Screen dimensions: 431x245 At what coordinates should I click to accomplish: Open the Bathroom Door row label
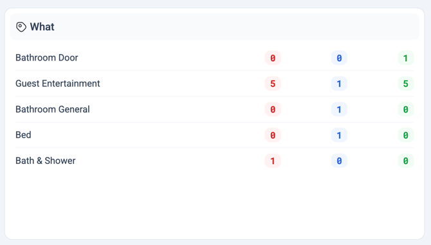point(47,58)
